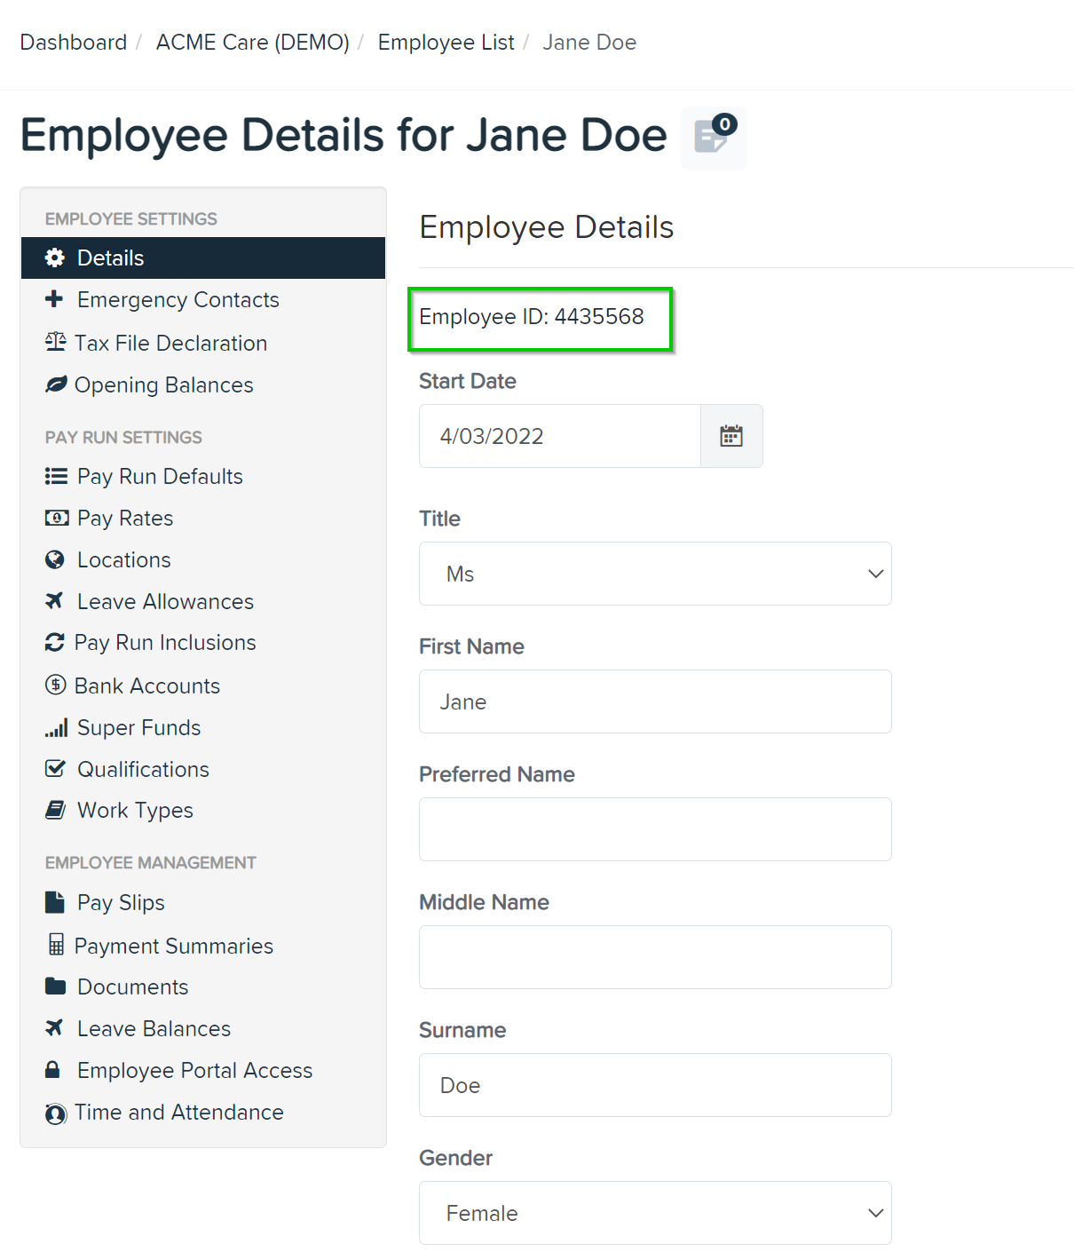Return to Employee List breadcrumb

pos(446,42)
